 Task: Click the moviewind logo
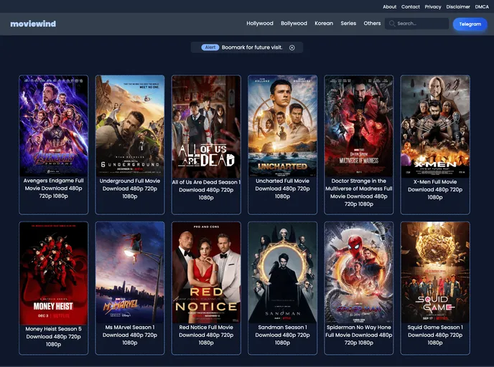tap(33, 24)
